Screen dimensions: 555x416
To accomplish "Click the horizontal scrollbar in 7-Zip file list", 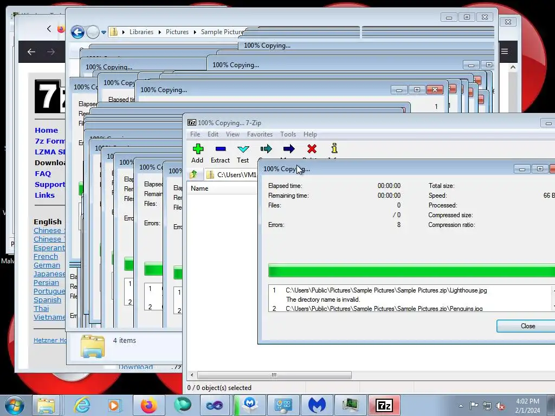I will pos(274,375).
